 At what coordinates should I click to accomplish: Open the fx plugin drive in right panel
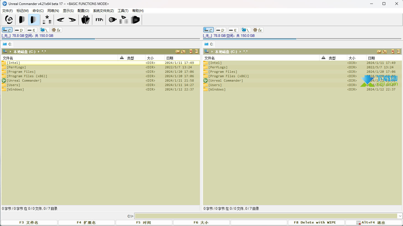(x=258, y=30)
